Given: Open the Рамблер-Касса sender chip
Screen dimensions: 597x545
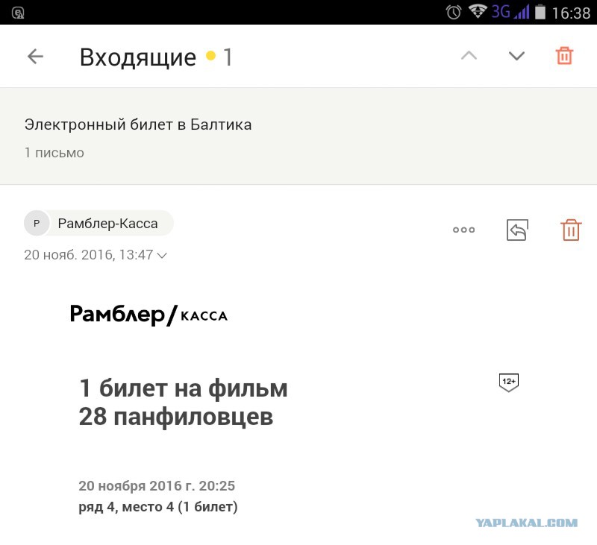Looking at the screenshot, I should coord(99,223).
